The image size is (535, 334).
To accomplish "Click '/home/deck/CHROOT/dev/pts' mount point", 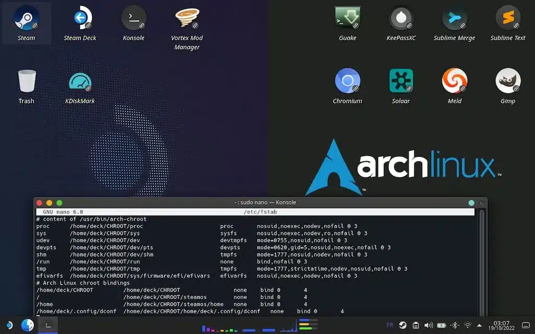I will pos(112,247).
